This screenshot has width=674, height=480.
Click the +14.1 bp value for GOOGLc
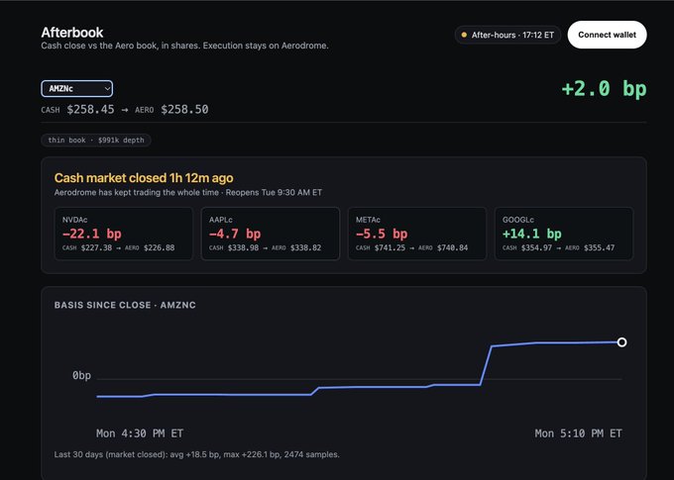pyautogui.click(x=532, y=234)
